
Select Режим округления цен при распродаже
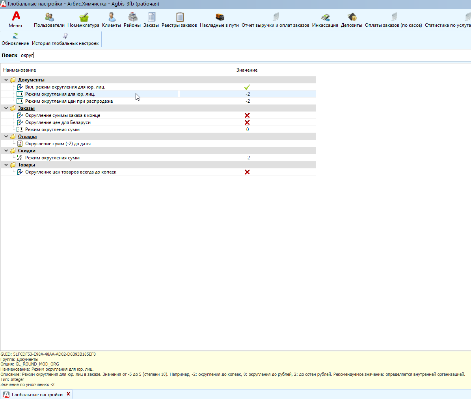[69, 101]
